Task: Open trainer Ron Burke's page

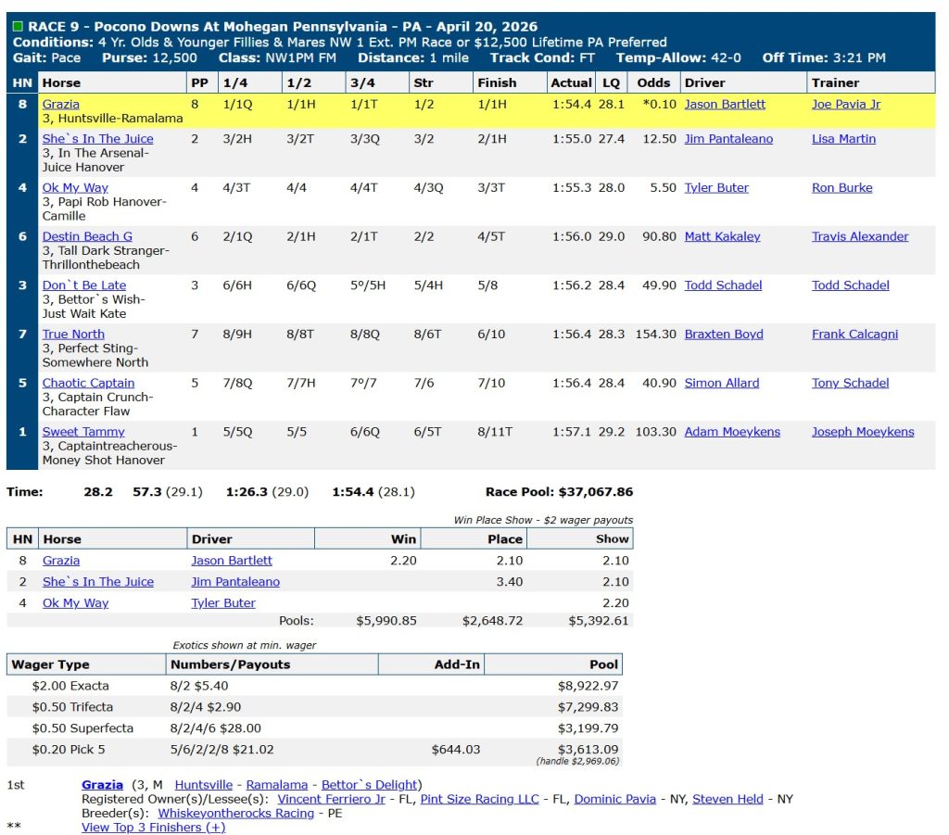Action: point(841,187)
